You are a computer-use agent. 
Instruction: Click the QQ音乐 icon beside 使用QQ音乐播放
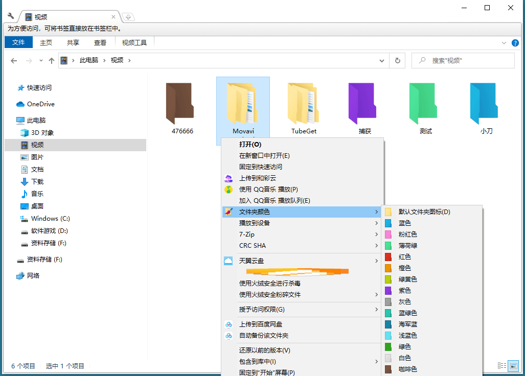click(229, 189)
